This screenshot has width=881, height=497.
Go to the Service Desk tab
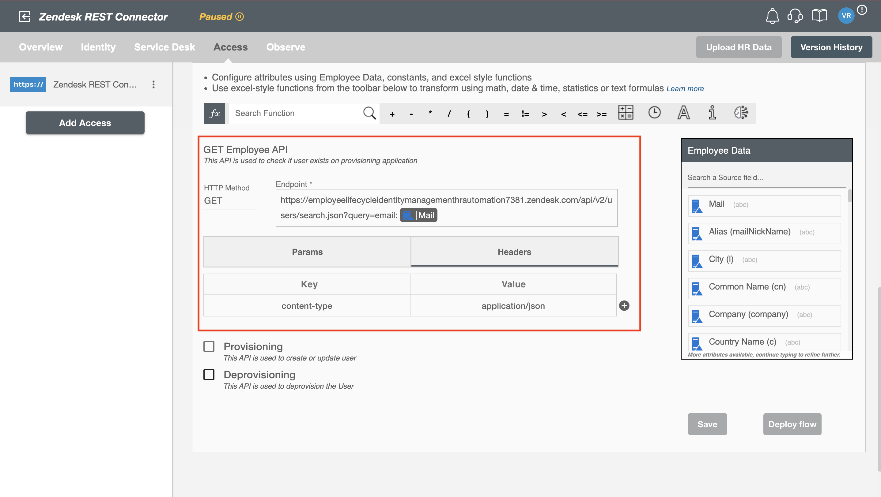click(x=164, y=47)
